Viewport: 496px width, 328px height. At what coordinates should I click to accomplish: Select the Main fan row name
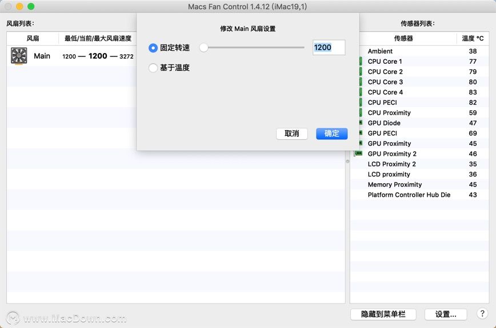point(42,56)
